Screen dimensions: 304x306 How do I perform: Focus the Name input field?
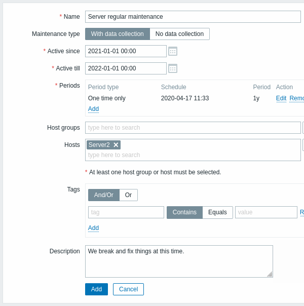[x=193, y=17]
